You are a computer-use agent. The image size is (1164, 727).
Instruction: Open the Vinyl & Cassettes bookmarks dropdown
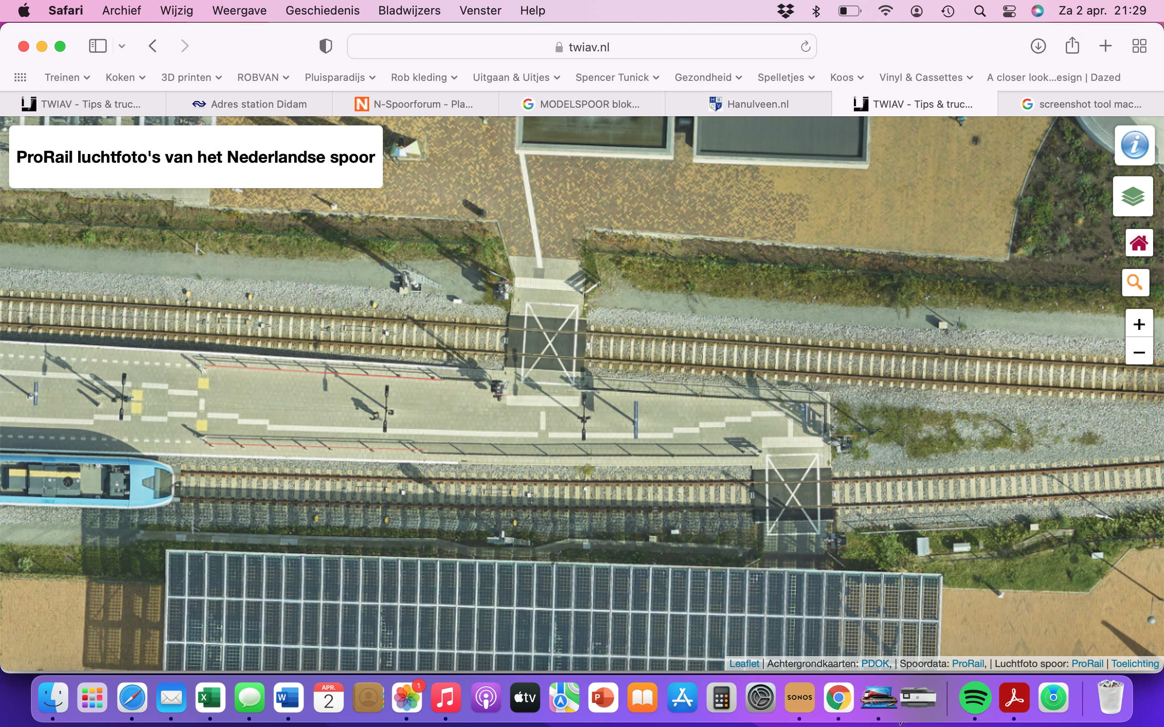(x=925, y=77)
